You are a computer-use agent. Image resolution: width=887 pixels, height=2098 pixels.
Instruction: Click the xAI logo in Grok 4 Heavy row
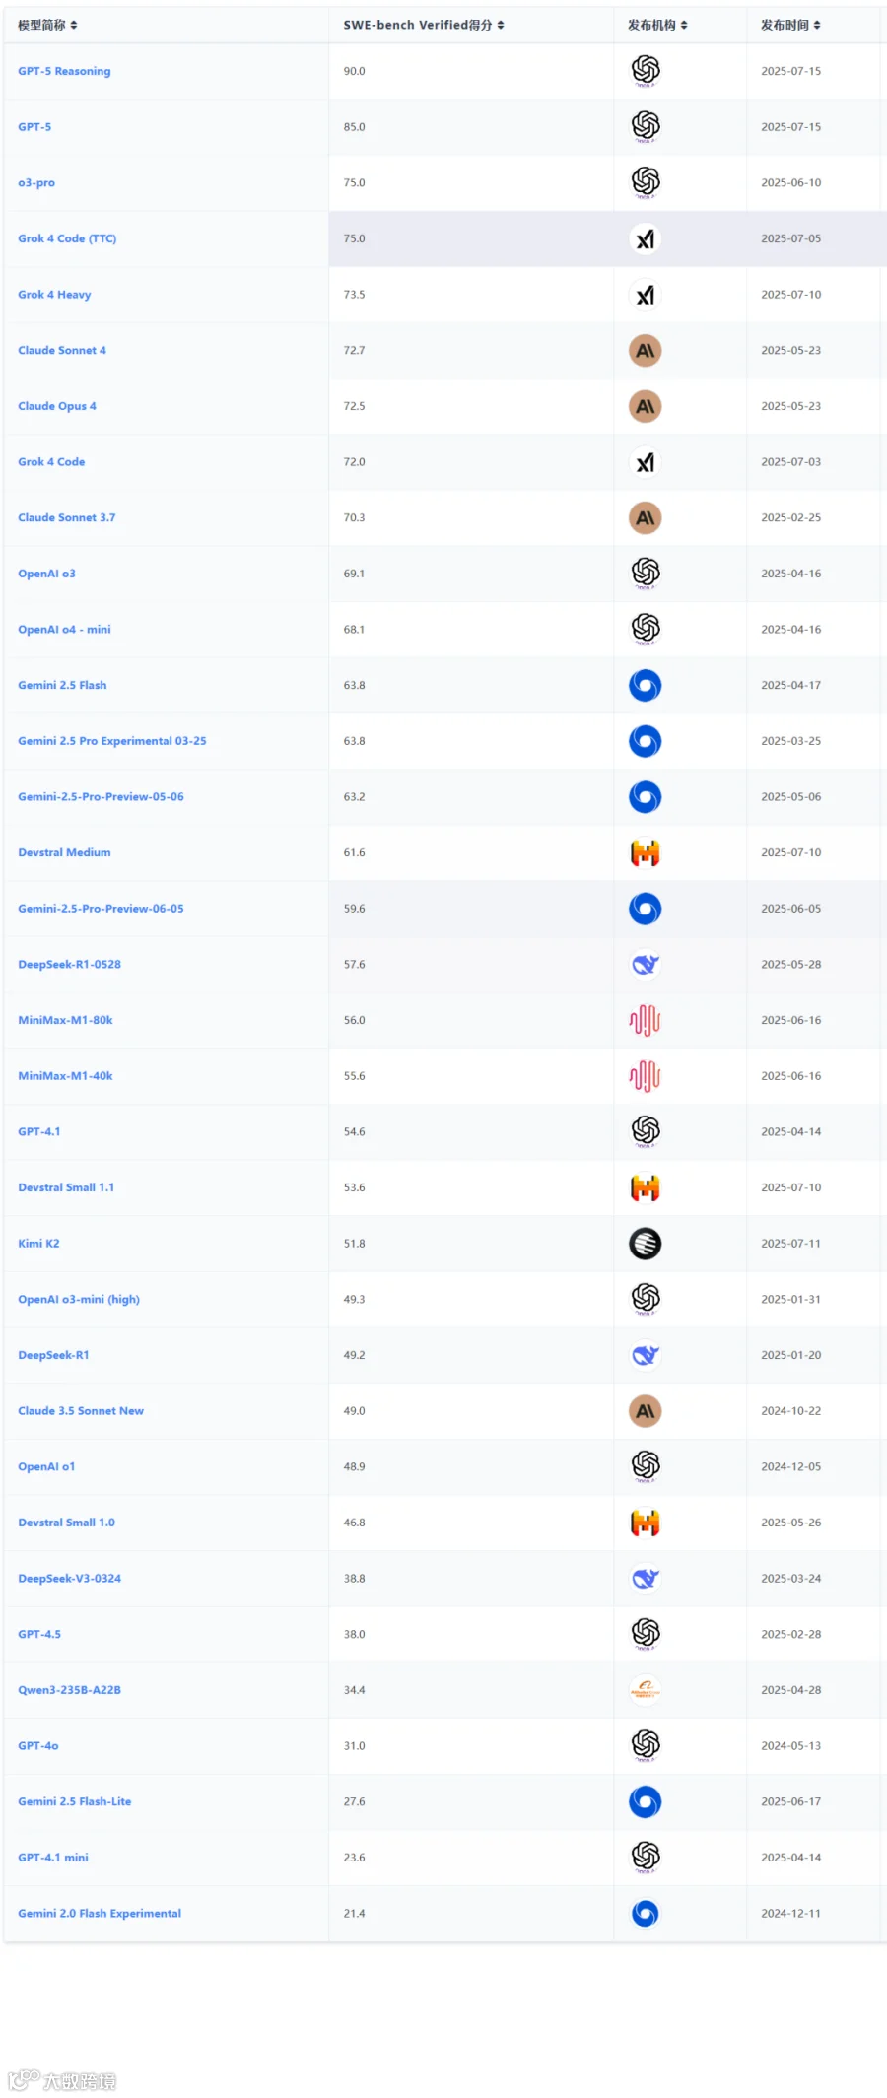coord(646,295)
